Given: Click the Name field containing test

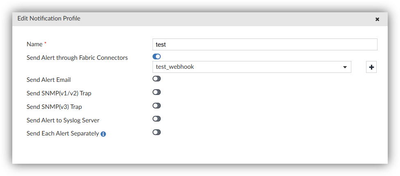Looking at the screenshot, I should coord(265,44).
